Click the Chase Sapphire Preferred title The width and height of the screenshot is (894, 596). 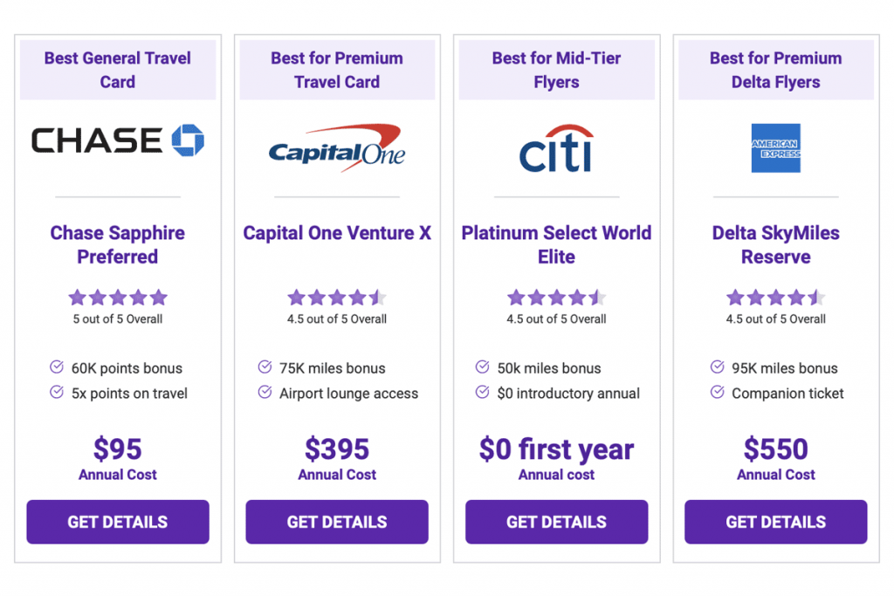[x=118, y=245]
